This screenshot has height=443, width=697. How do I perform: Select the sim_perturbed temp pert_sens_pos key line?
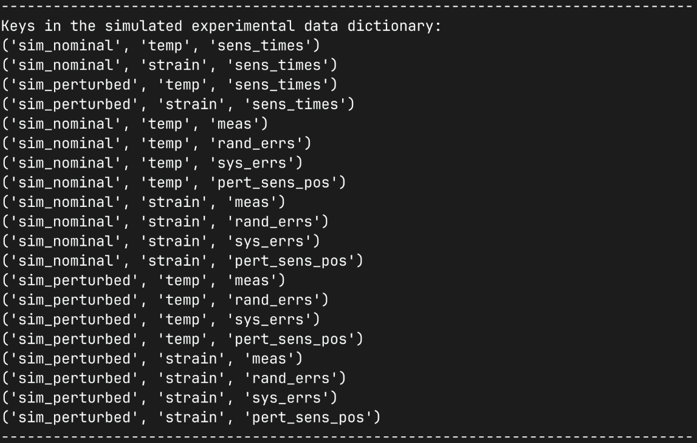tap(182, 339)
